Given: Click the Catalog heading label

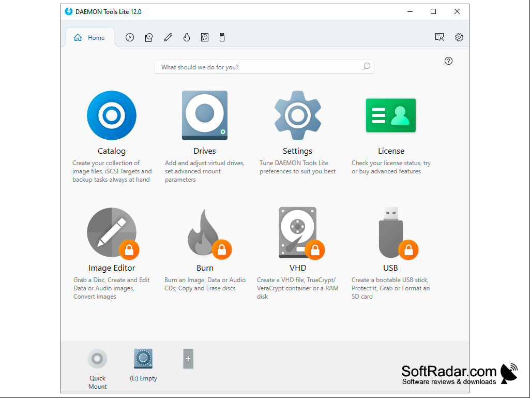Looking at the screenshot, I should (x=112, y=151).
